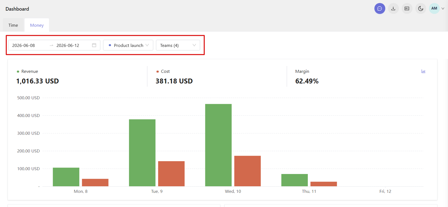Click the Dashboard title

coord(17,9)
